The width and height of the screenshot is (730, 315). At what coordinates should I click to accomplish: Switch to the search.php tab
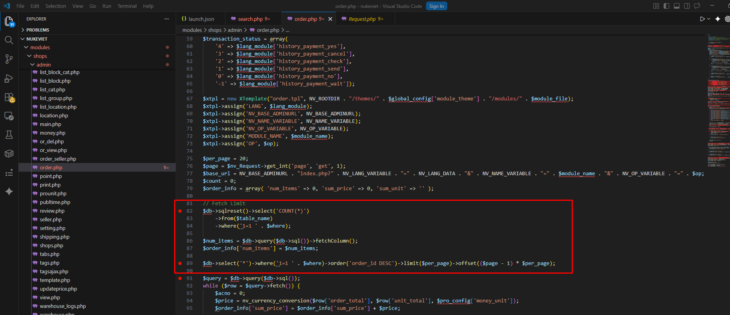coord(251,19)
